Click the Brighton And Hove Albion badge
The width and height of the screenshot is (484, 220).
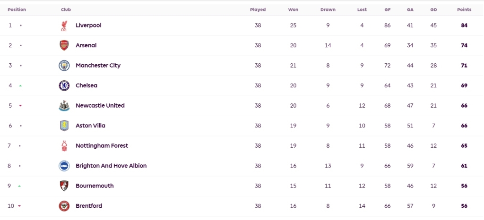click(x=64, y=166)
